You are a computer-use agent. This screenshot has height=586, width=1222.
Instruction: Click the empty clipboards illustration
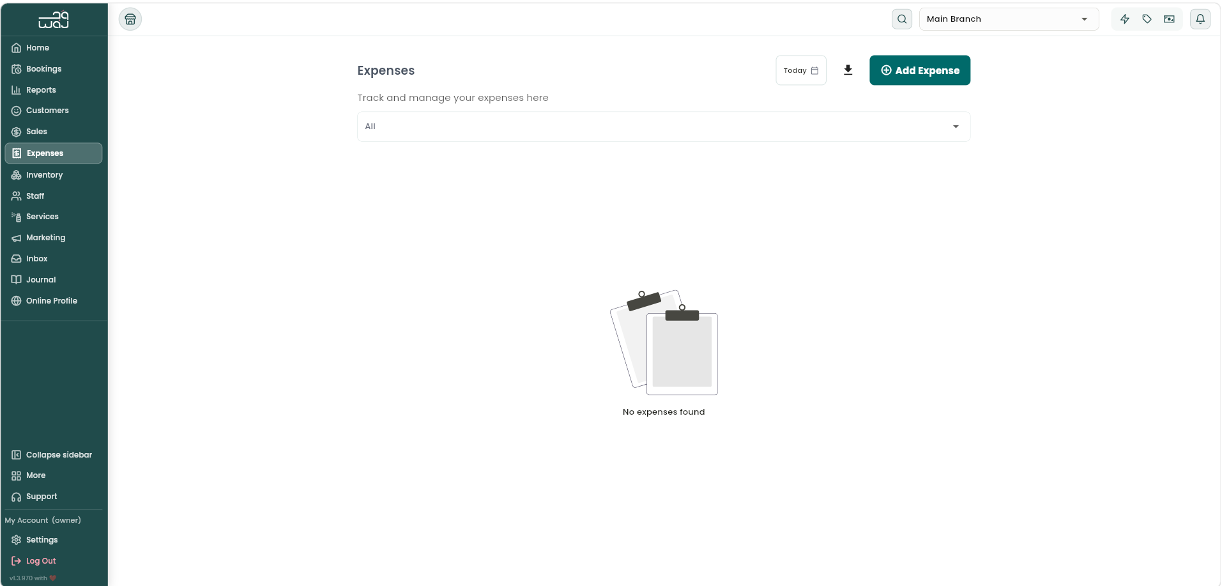(x=664, y=343)
